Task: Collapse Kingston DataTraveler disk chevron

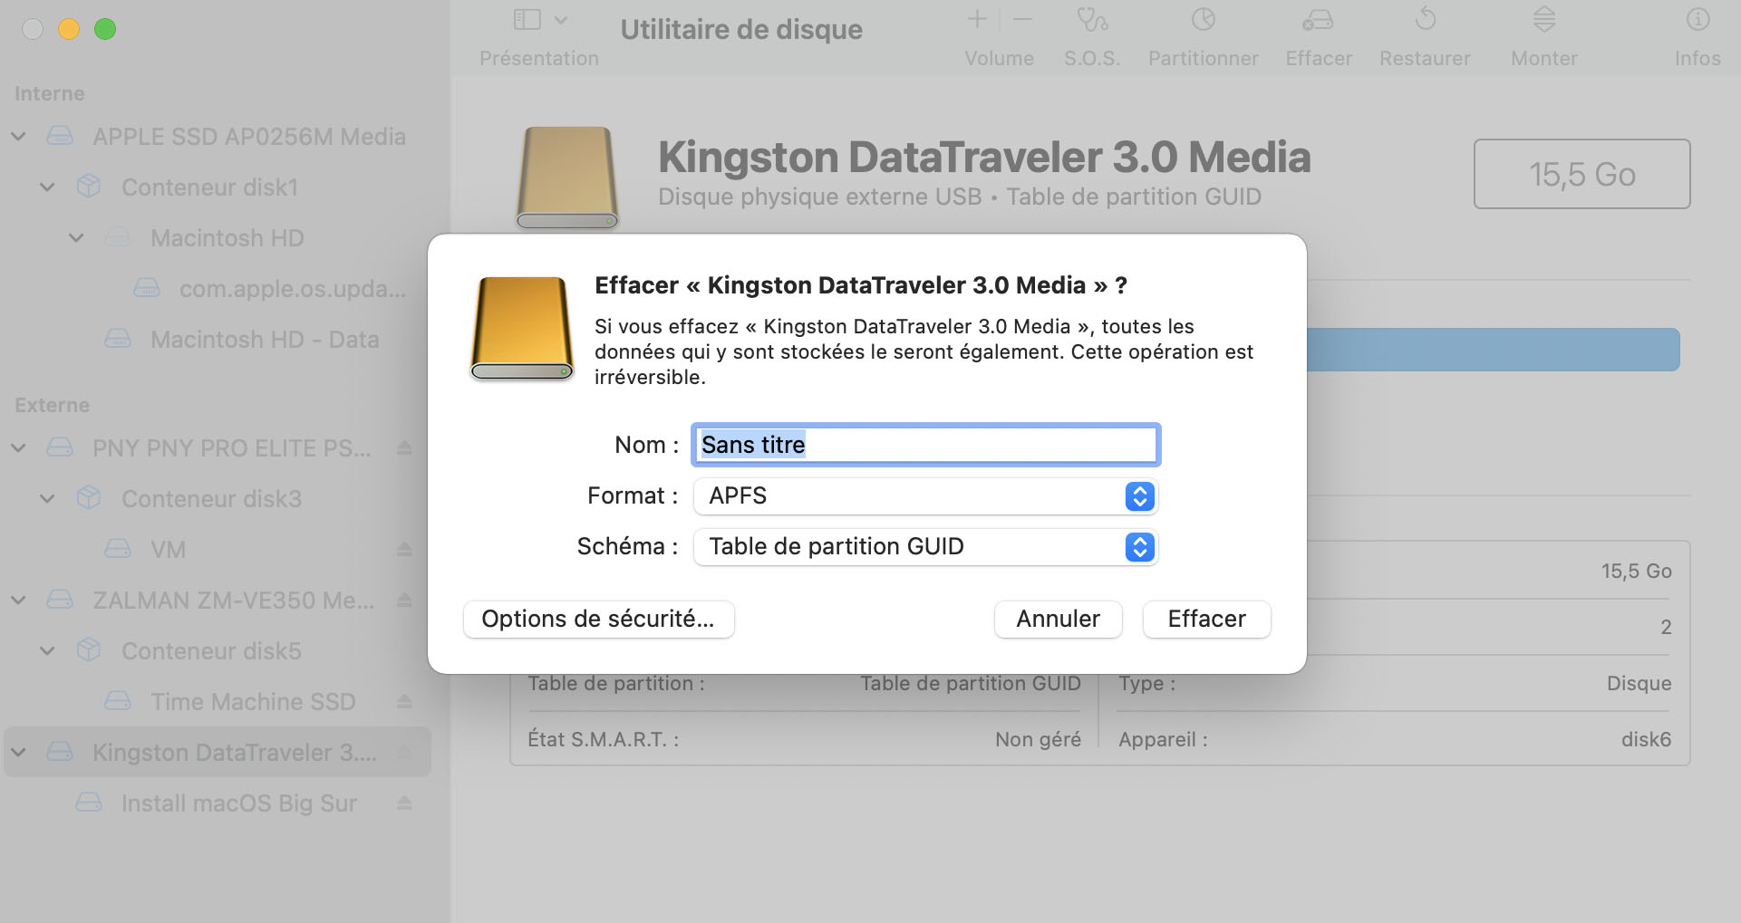Action: coord(18,753)
